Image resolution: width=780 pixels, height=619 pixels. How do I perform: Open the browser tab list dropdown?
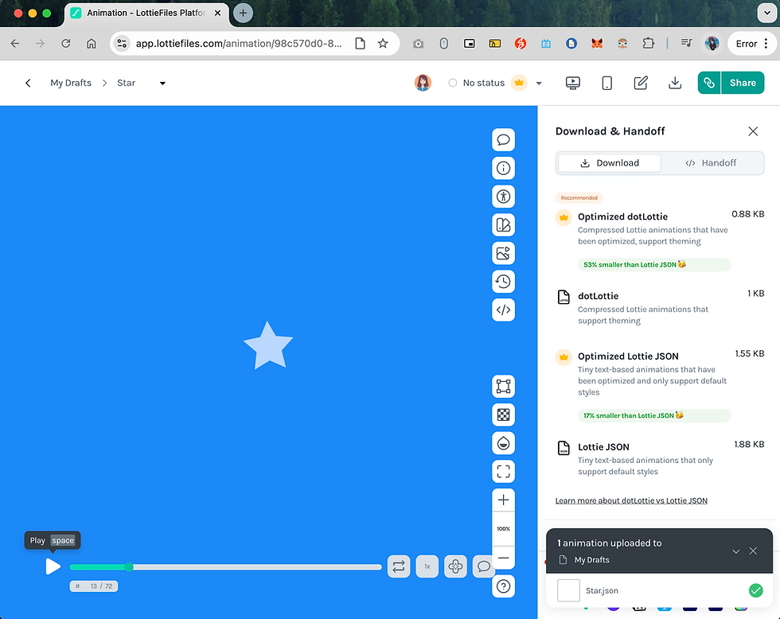coord(766,13)
